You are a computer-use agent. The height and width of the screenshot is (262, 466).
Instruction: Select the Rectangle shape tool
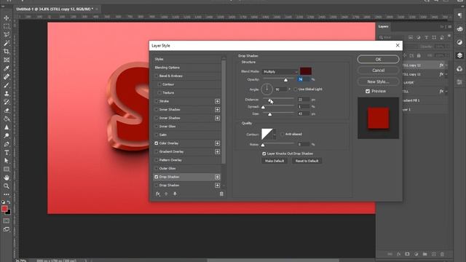[x=7, y=169]
